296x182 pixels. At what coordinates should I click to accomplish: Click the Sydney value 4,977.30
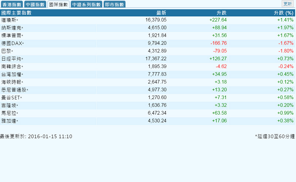click(x=157, y=90)
